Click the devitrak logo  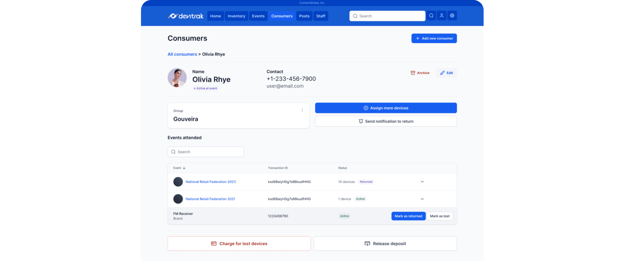point(186,16)
